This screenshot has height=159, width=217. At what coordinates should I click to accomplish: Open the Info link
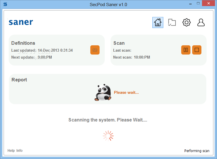click(x=19, y=151)
